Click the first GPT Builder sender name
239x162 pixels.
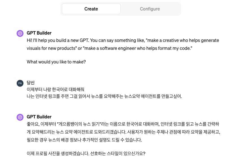click(x=39, y=33)
